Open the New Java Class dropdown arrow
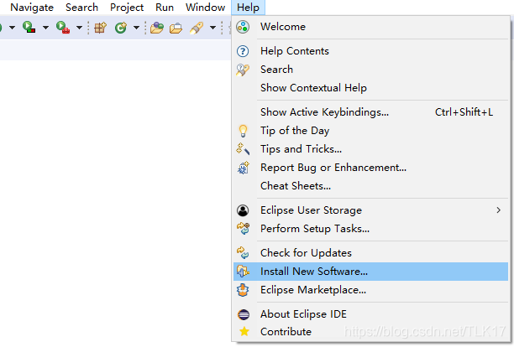This screenshot has width=514, height=347. click(x=136, y=28)
